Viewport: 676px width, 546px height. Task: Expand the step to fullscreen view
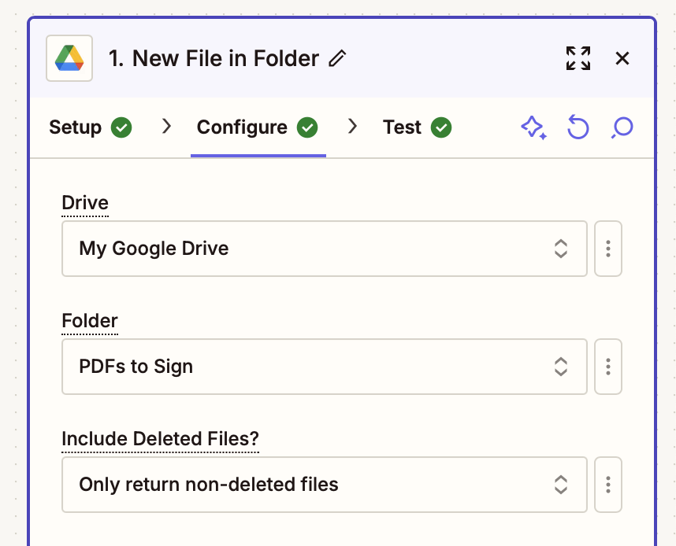(578, 58)
